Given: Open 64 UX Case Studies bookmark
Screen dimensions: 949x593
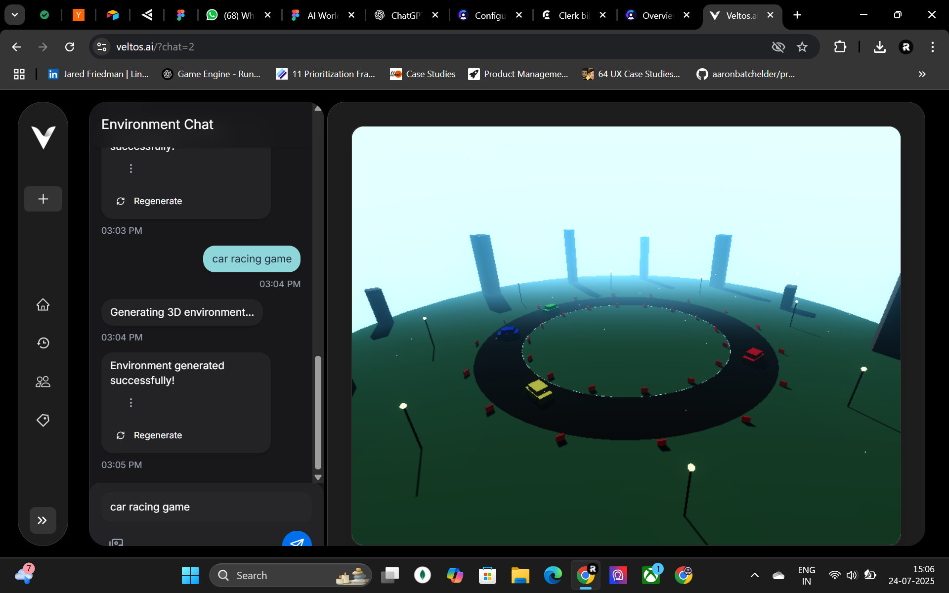Looking at the screenshot, I should click(631, 74).
